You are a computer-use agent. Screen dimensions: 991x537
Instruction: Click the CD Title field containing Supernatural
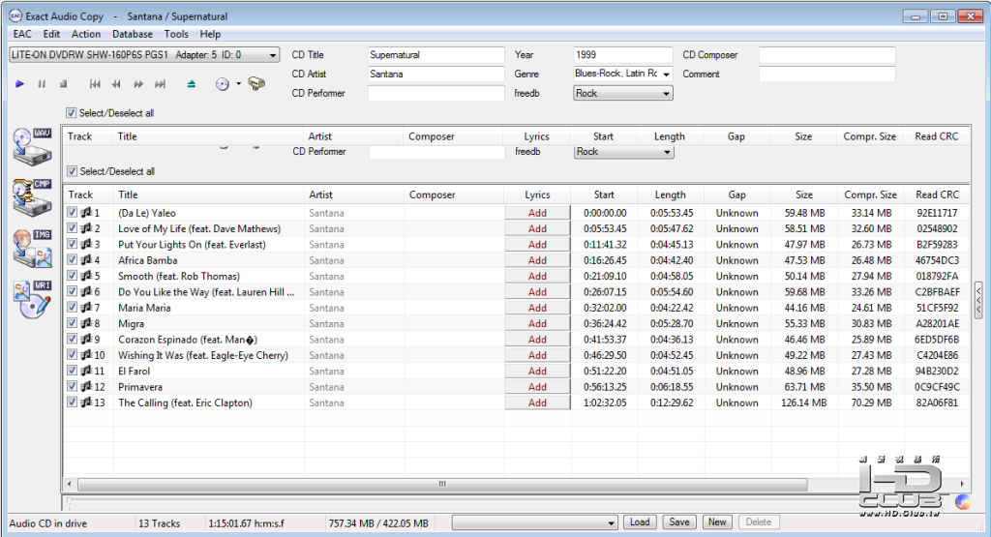click(x=435, y=55)
